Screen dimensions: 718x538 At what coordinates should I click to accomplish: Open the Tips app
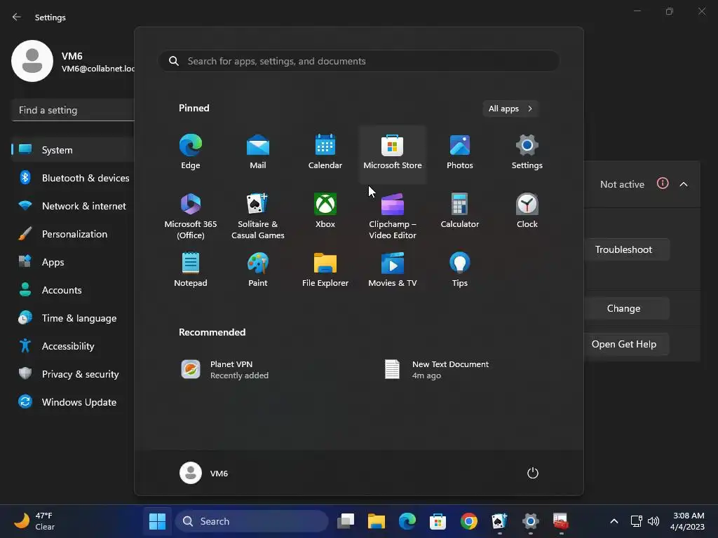pyautogui.click(x=460, y=270)
